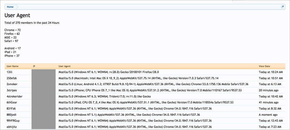The image size is (290, 130).
Task: Click on user 831Fz6
Action: tap(11, 108)
